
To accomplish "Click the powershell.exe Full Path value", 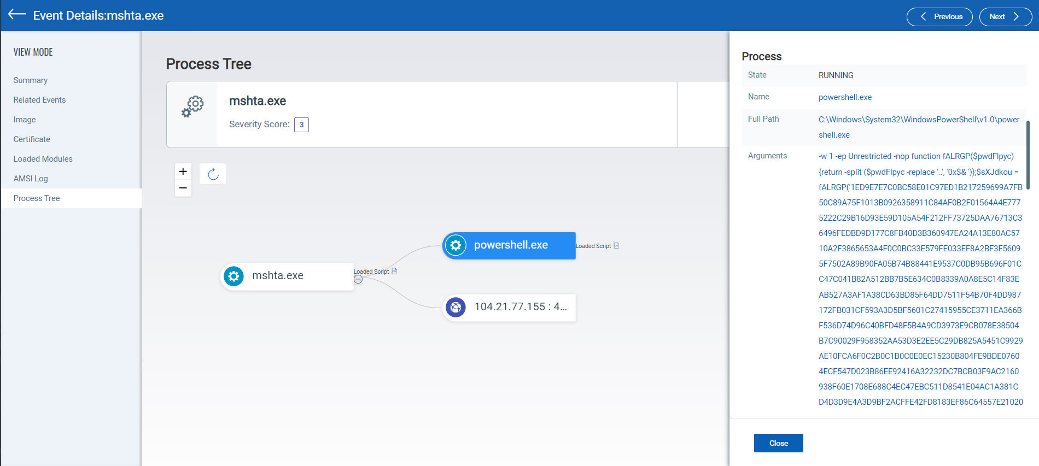I will [919, 127].
